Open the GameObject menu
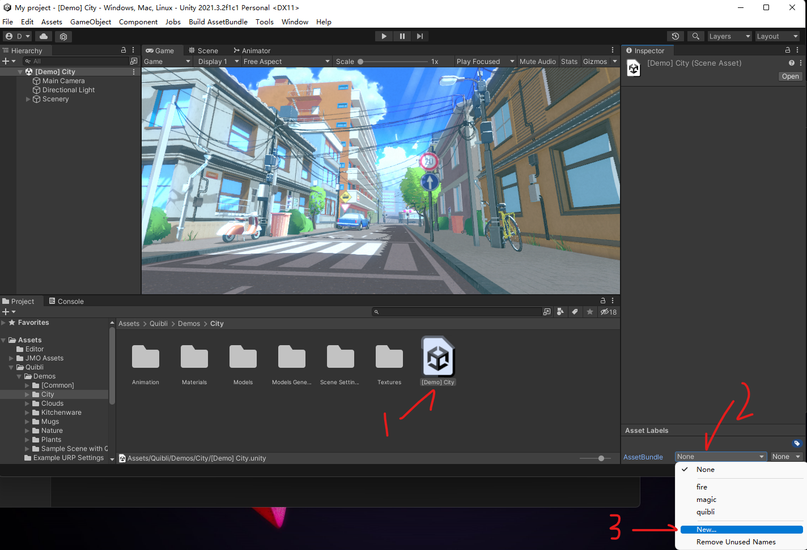 (91, 22)
